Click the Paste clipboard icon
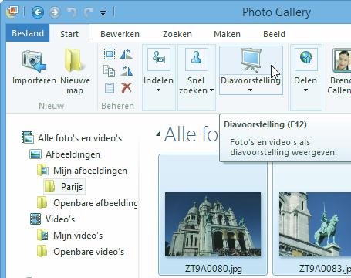The width and height of the screenshot is (351, 278). pyautogui.click(x=110, y=88)
